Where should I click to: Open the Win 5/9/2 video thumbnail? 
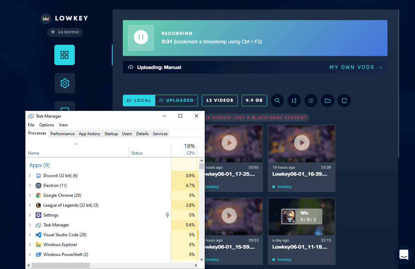pyautogui.click(x=302, y=217)
